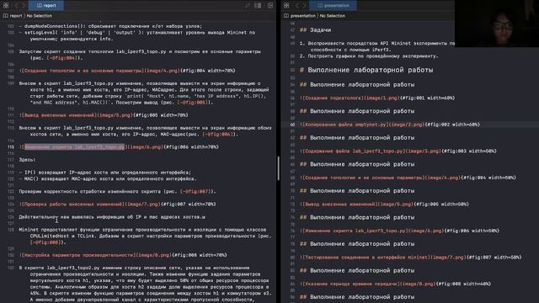The width and height of the screenshot is (539, 303).
Task: Open related items grid menu in report pane
Action: tap(6, 5)
